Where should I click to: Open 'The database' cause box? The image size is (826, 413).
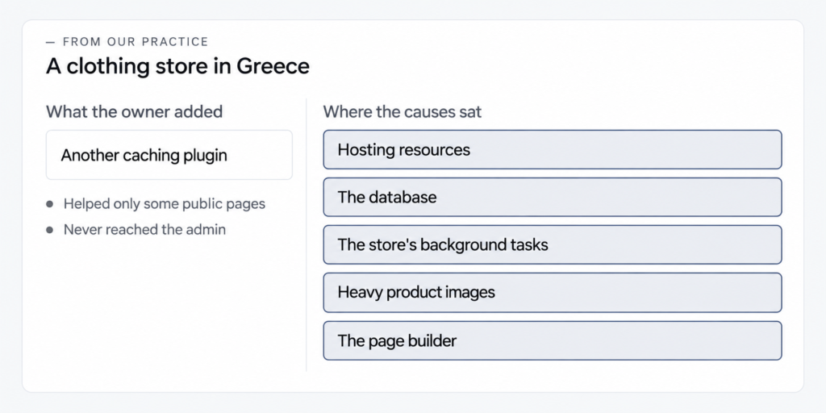coord(552,197)
